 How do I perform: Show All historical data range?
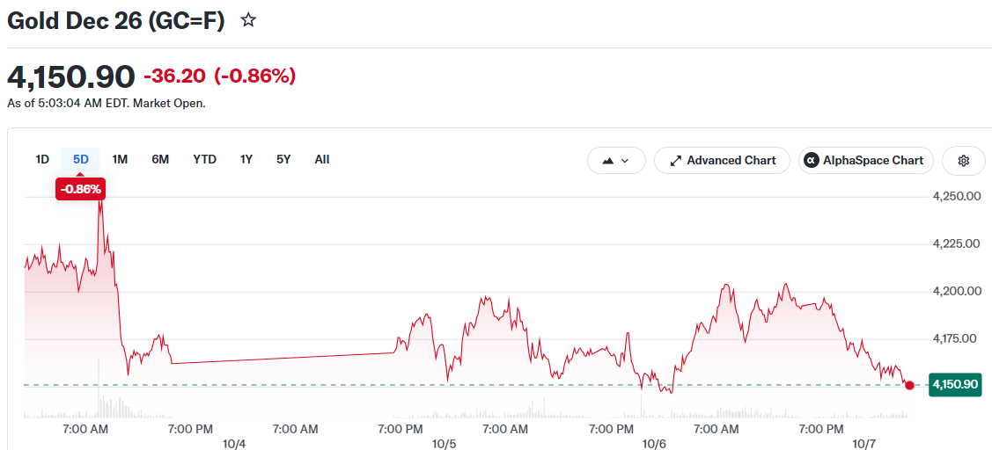pos(322,159)
